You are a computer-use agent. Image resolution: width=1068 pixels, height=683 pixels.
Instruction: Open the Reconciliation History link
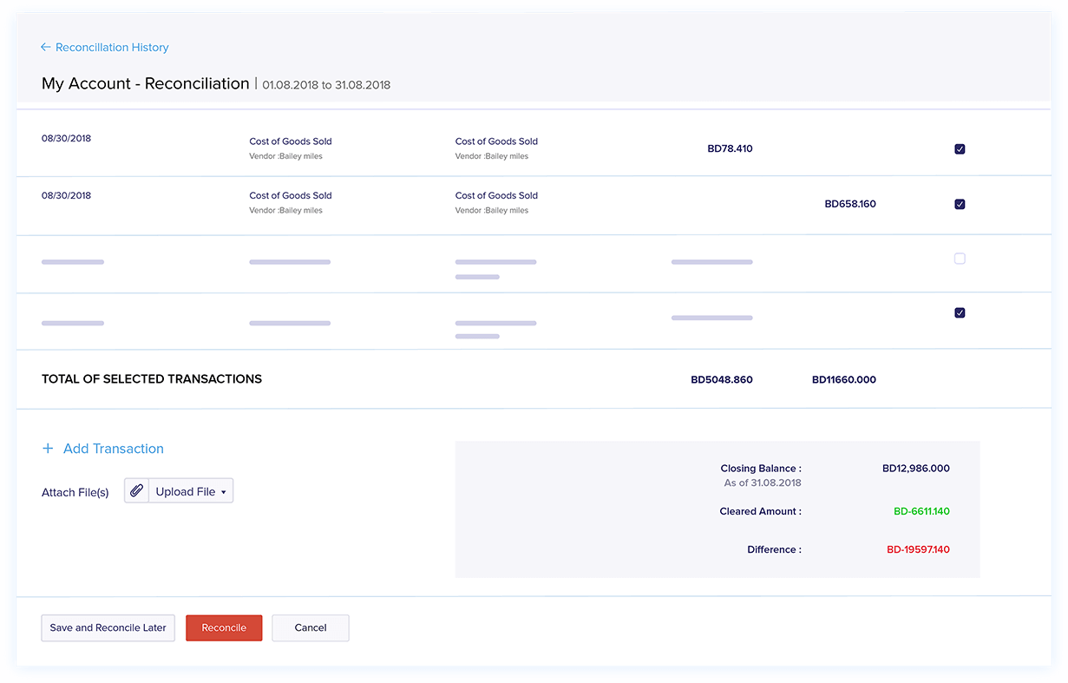[x=112, y=48]
